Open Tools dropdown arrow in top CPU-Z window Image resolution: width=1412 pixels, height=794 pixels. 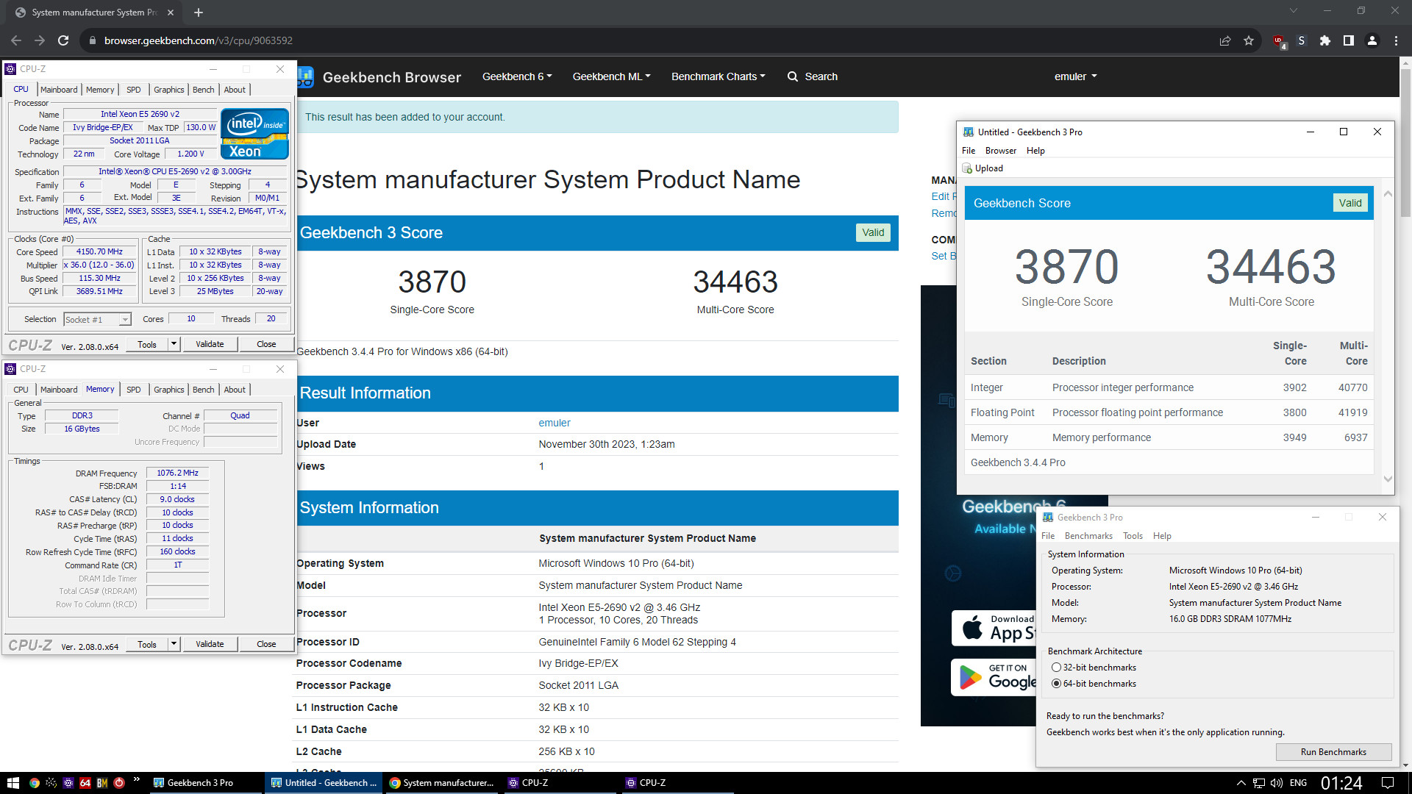[x=174, y=344]
